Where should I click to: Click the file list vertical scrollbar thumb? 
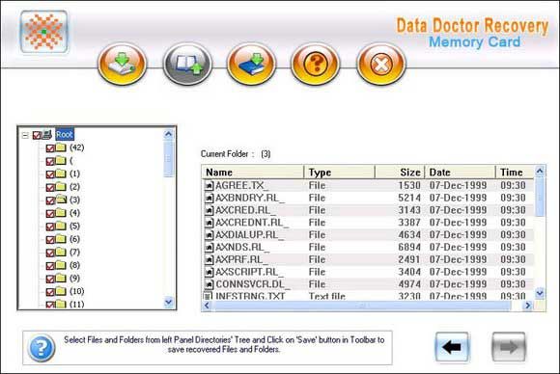[x=540, y=197]
